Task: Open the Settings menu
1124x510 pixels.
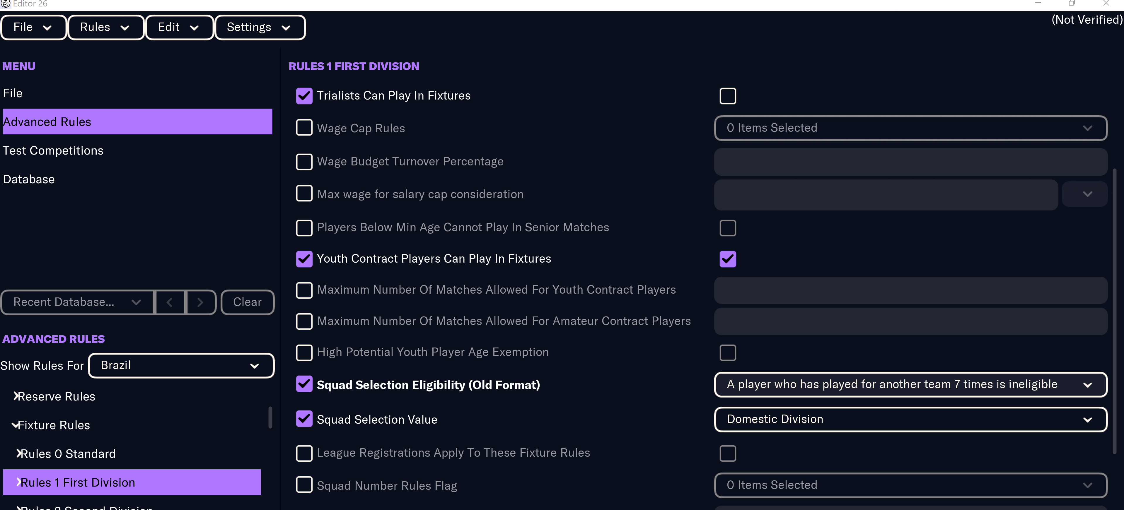Action: [x=259, y=28]
